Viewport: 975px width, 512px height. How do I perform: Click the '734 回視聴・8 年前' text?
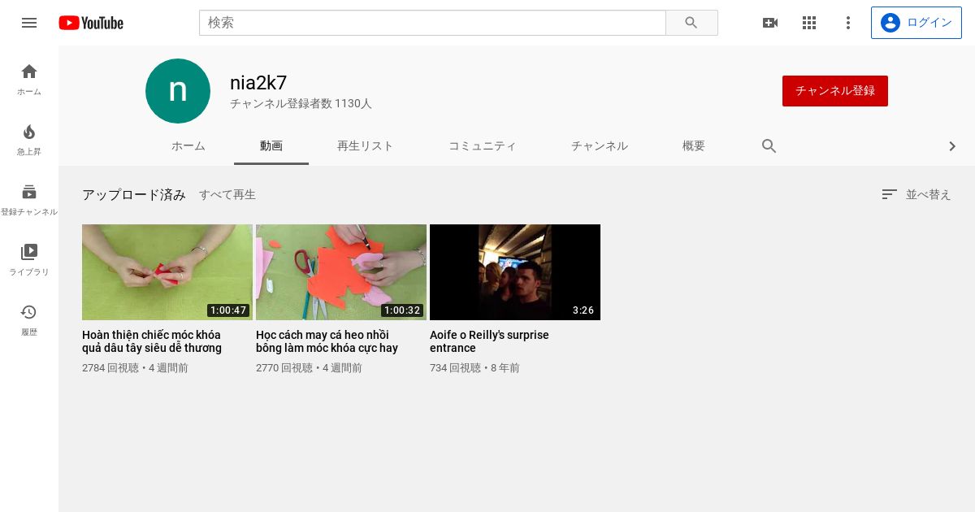(474, 368)
